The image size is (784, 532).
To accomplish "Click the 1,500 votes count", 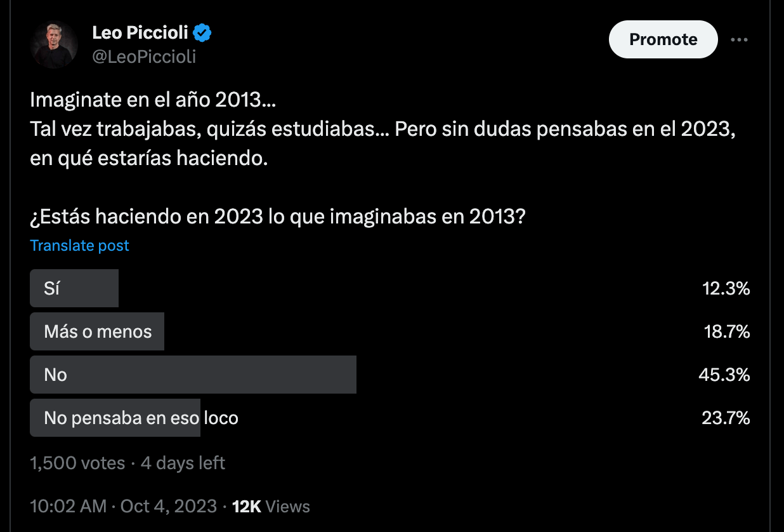I will pos(77,463).
